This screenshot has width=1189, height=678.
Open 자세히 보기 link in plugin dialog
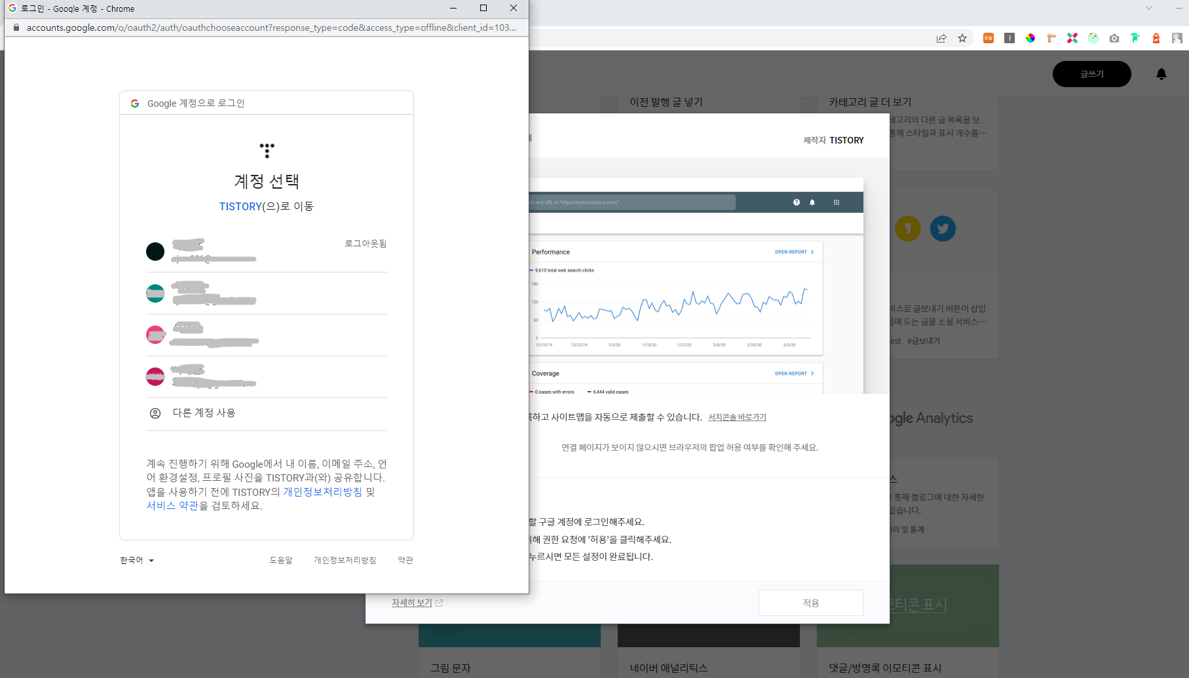tap(412, 603)
